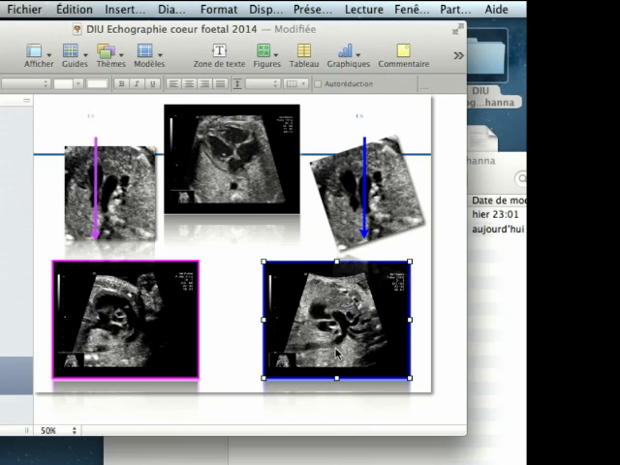Enable the Autoréduction checkbox

coord(318,84)
